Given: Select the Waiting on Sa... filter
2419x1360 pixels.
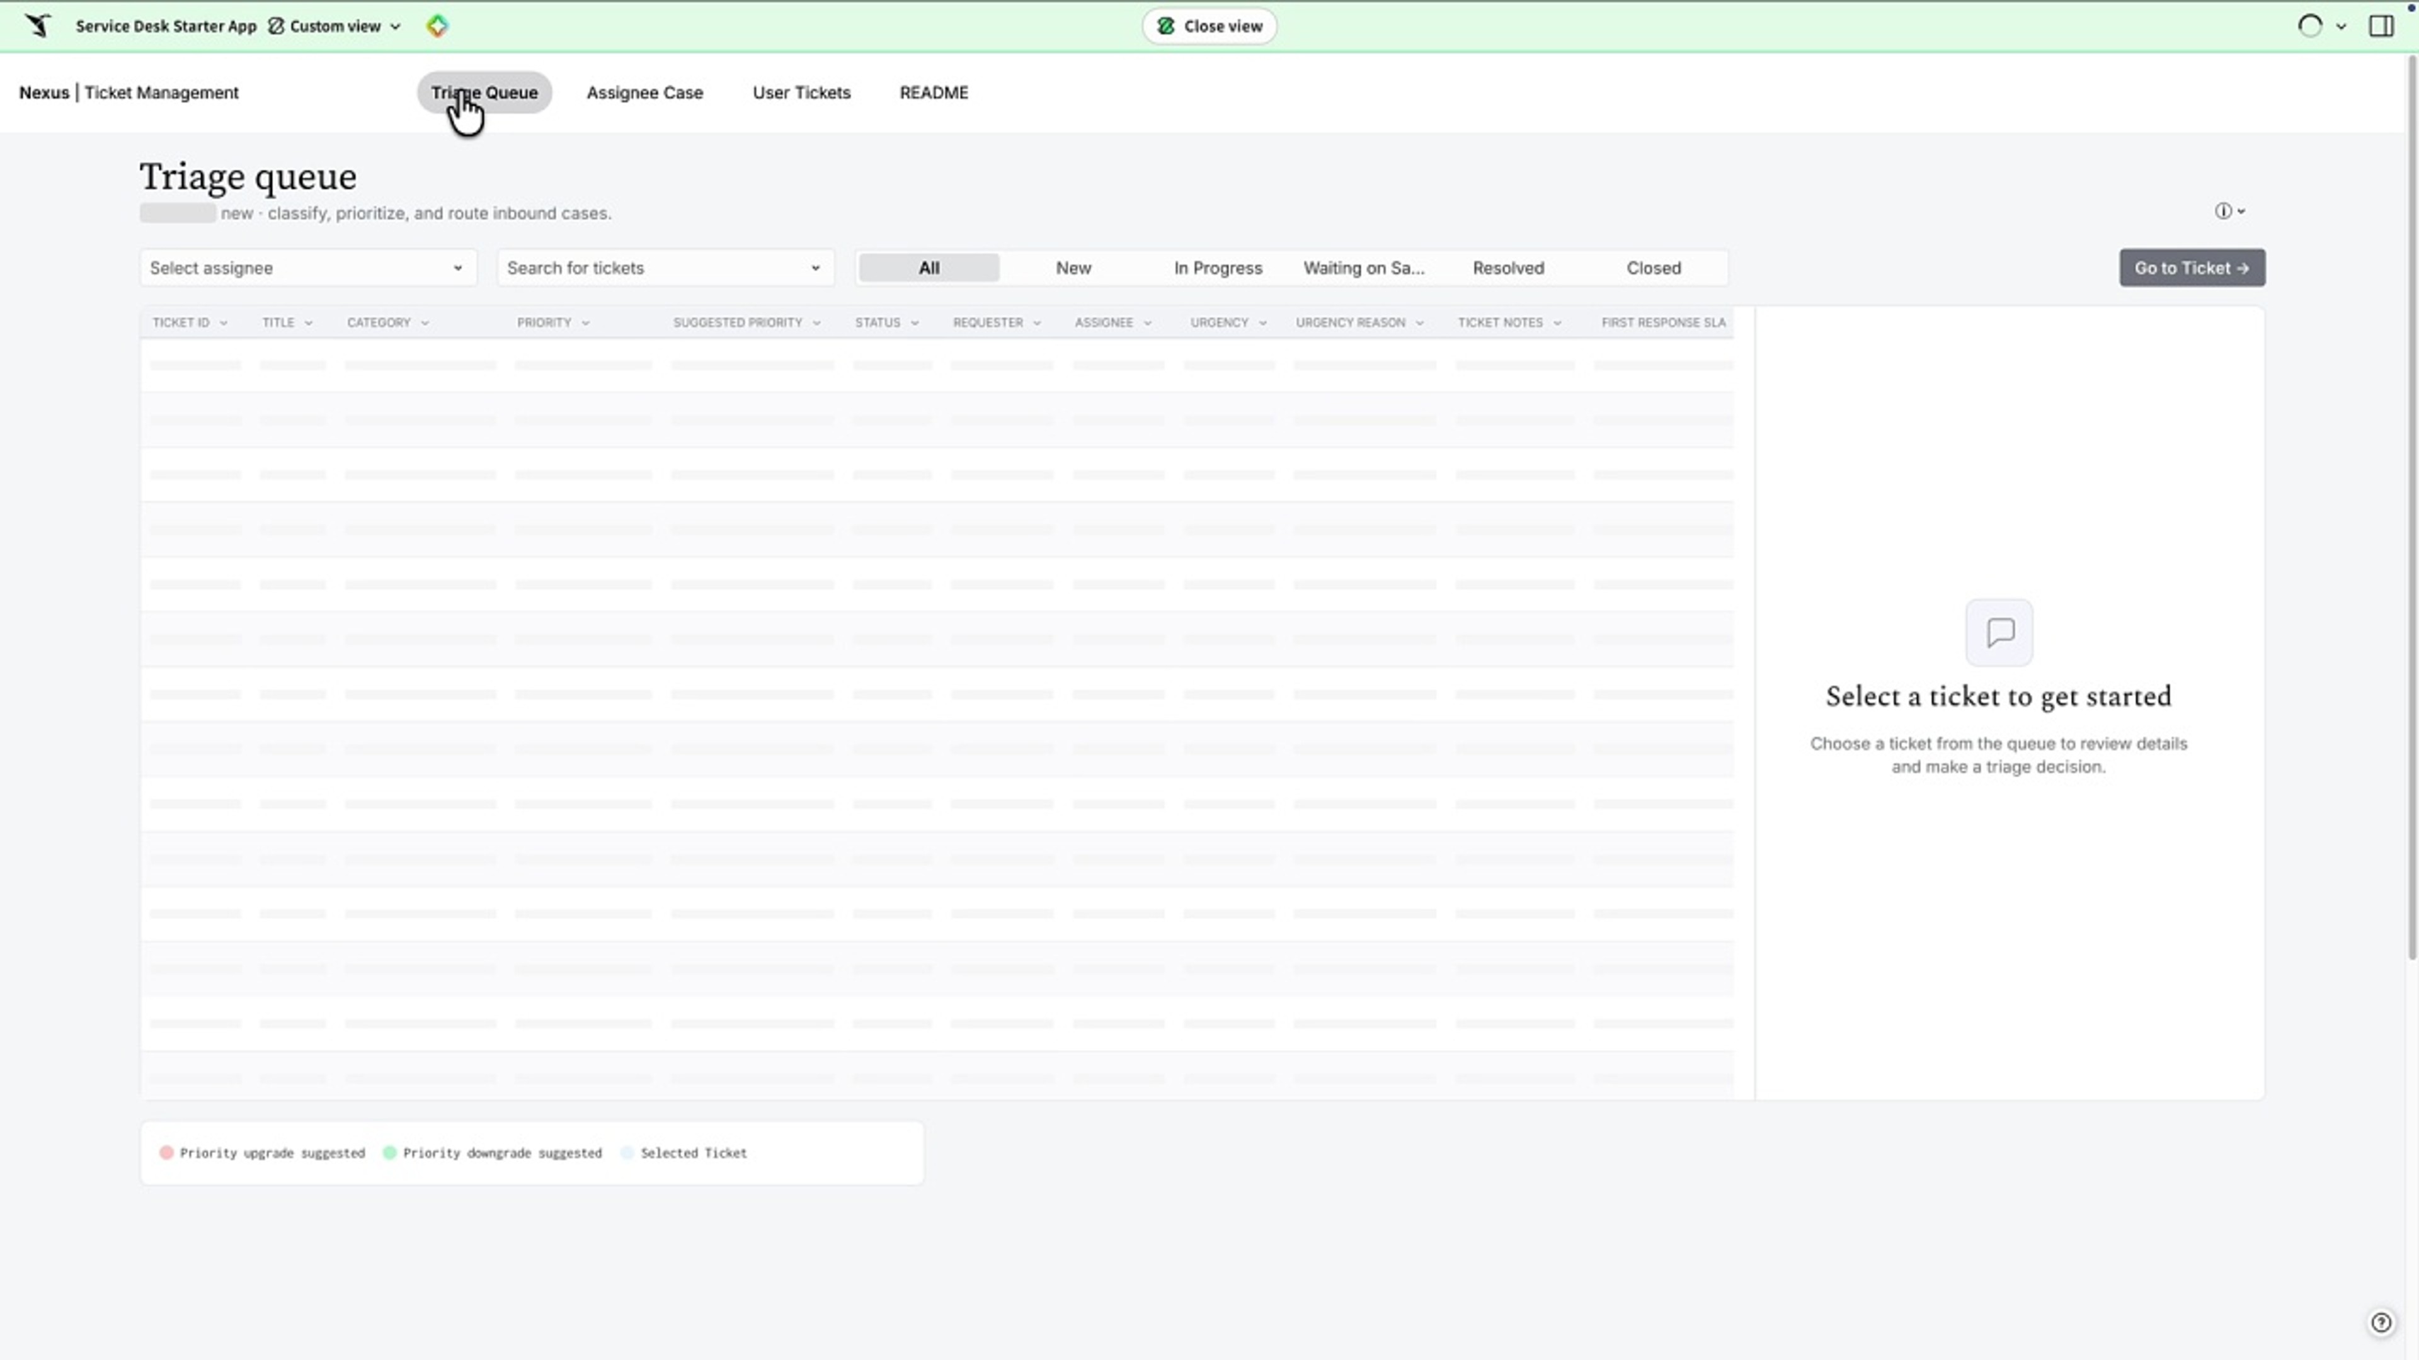Looking at the screenshot, I should (1363, 268).
